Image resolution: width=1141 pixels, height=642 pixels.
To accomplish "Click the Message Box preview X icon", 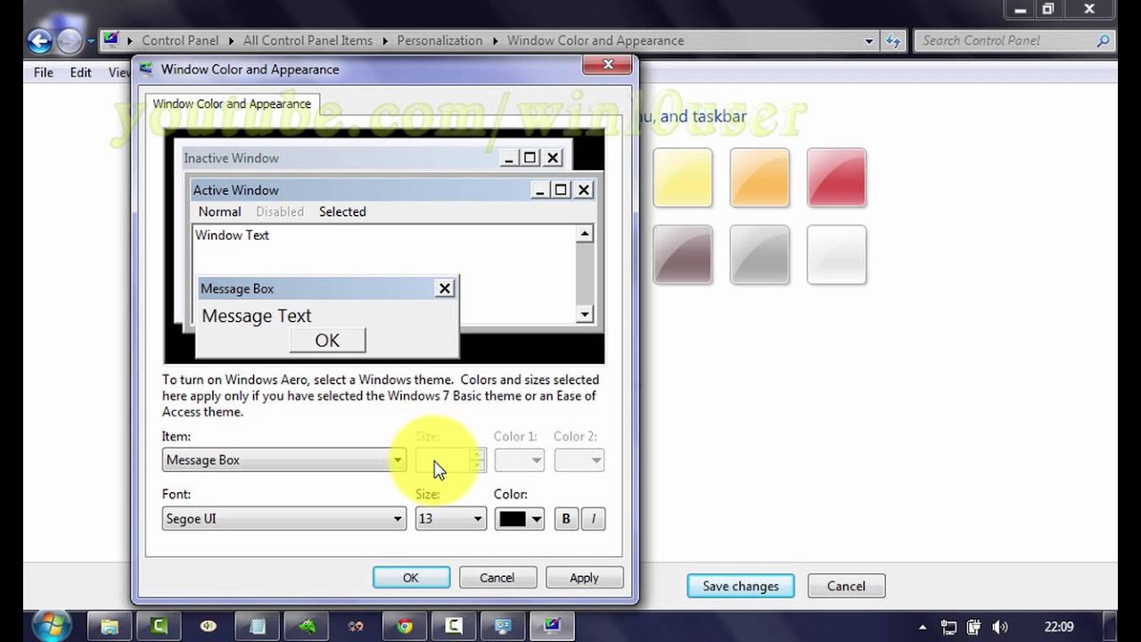I will [x=444, y=287].
